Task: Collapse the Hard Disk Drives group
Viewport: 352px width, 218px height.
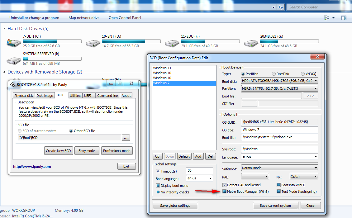Action: coord(4,29)
